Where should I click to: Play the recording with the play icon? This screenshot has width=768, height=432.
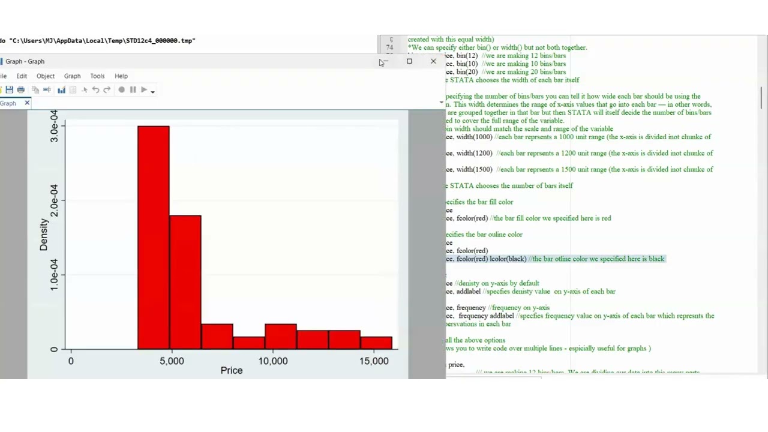pos(144,90)
